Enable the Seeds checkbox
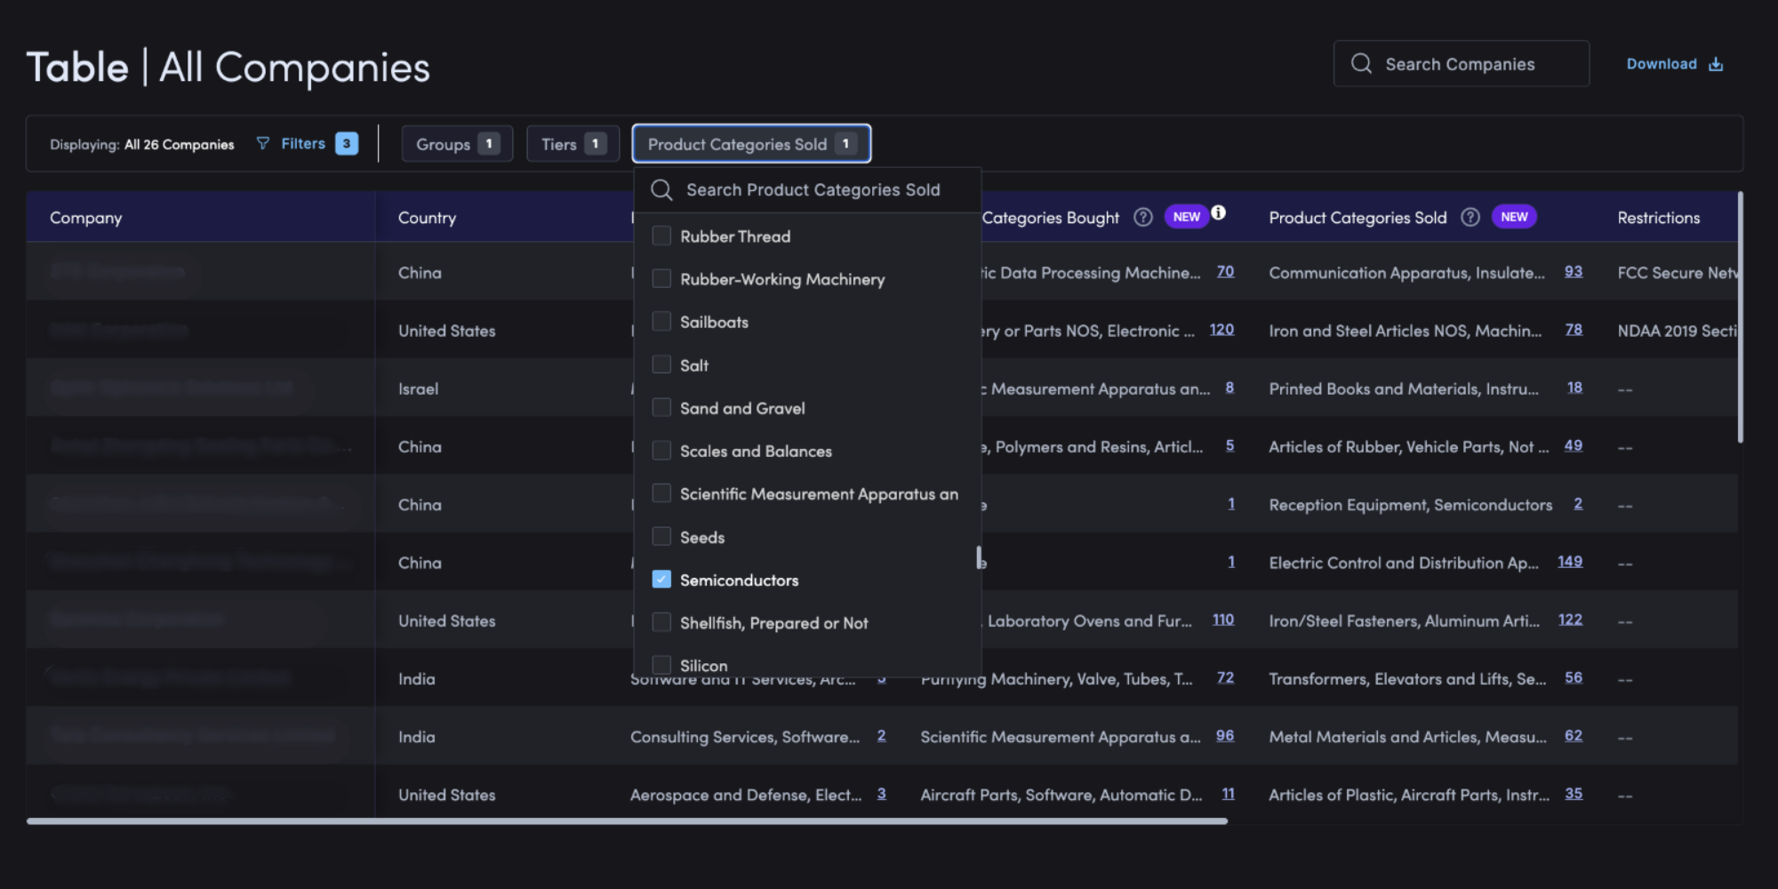This screenshot has width=1778, height=889. 661,536
